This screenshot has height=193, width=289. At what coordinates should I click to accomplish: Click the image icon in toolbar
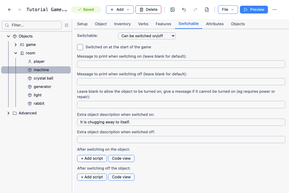tap(172, 10)
